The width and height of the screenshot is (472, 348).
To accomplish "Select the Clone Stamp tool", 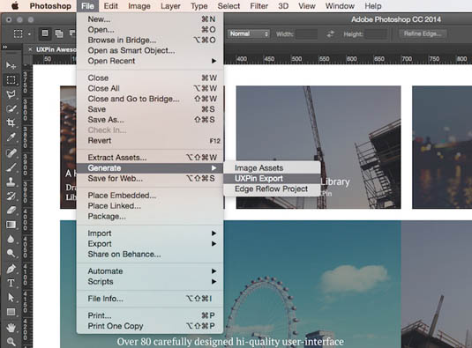I will click(x=11, y=181).
